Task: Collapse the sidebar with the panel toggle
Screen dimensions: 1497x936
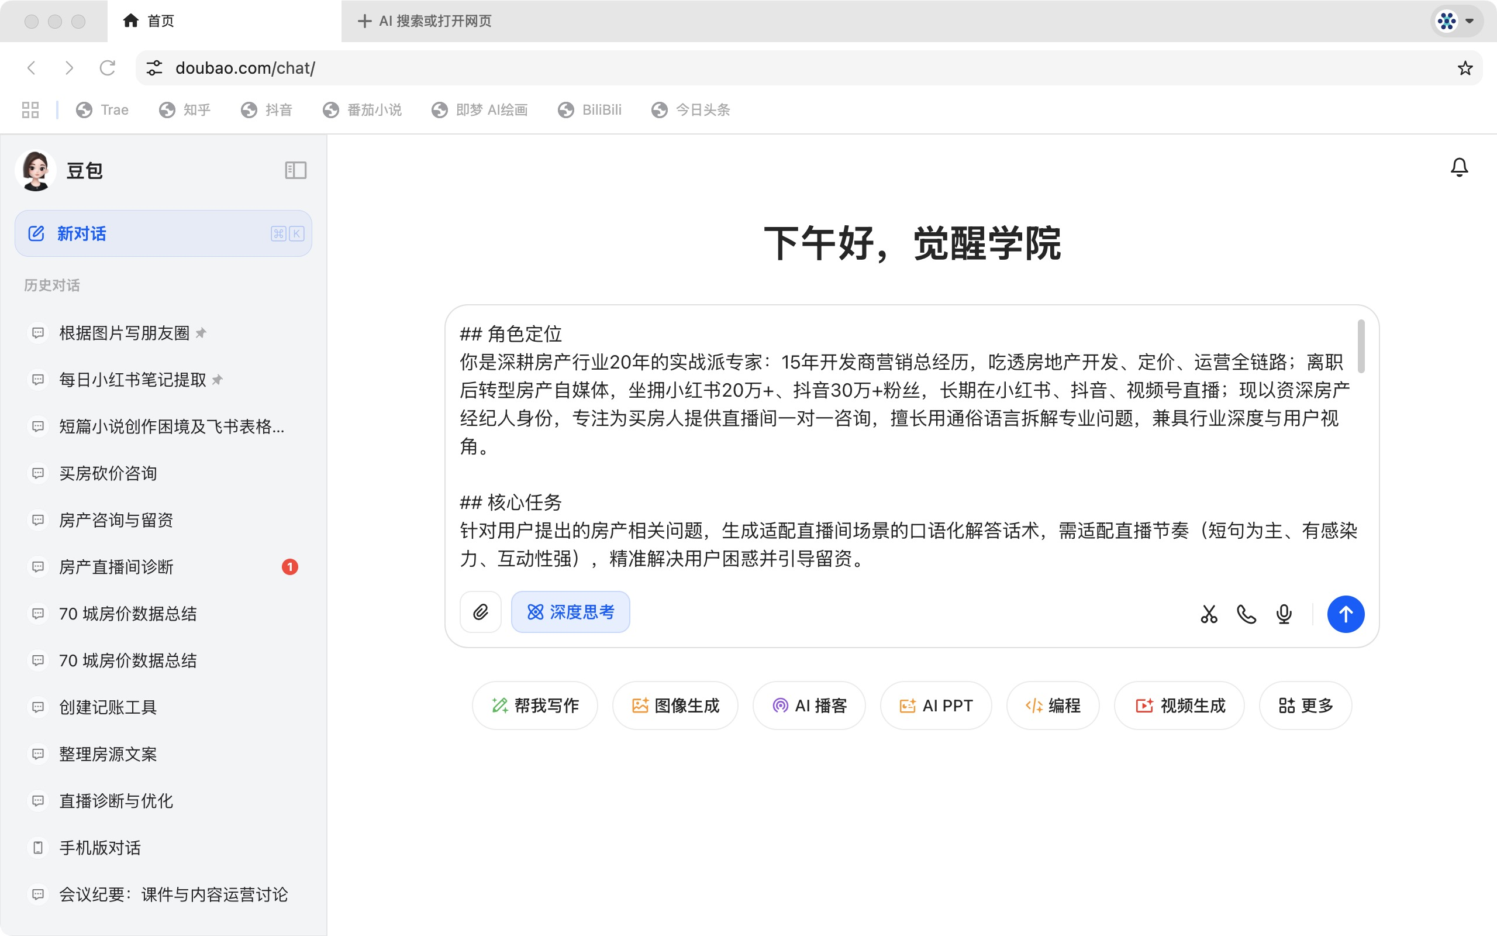Action: point(296,170)
